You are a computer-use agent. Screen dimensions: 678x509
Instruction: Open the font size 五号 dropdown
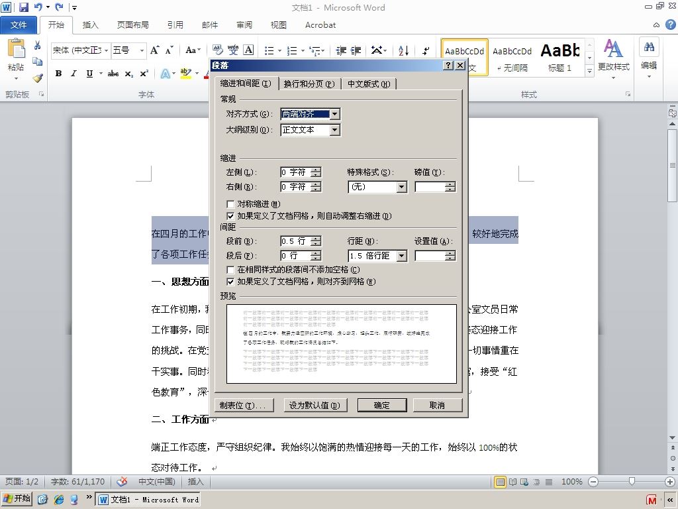[x=142, y=50]
